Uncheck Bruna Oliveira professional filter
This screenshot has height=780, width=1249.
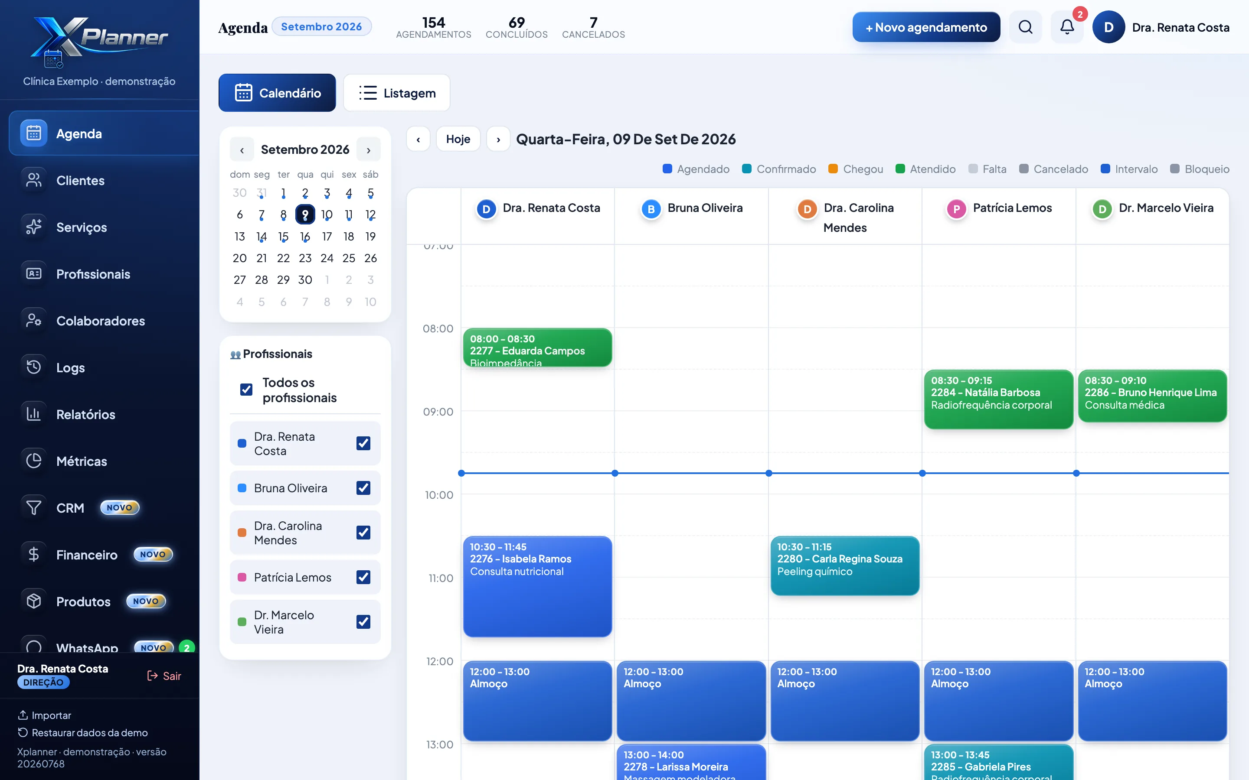pos(363,487)
